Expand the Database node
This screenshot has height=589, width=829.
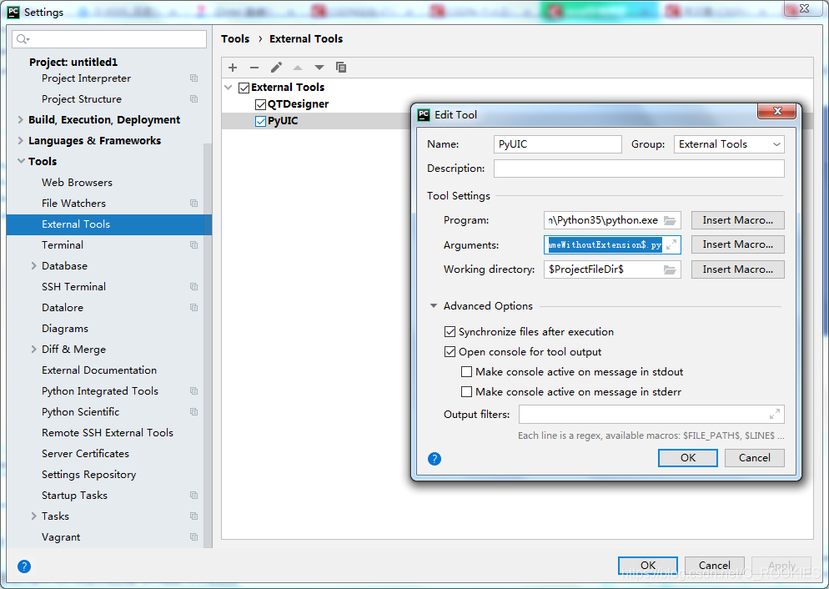click(x=33, y=266)
